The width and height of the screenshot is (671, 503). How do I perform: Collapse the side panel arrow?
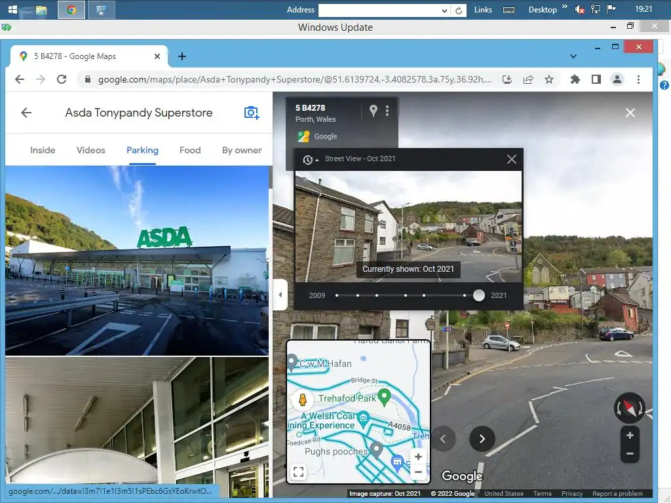click(x=280, y=295)
